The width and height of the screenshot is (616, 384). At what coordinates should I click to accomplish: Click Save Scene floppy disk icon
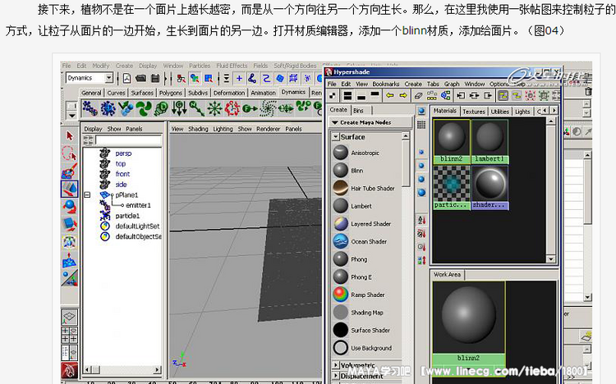tap(155, 78)
